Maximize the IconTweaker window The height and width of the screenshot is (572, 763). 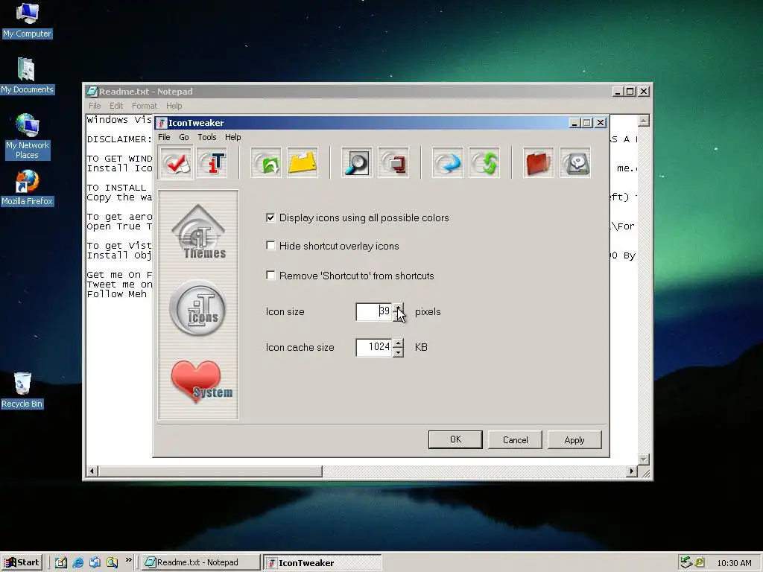click(x=587, y=123)
